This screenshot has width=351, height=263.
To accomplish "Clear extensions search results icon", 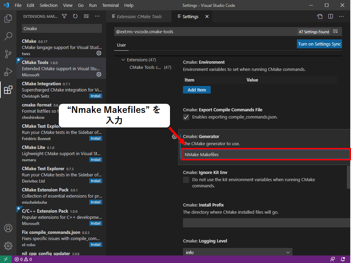I will (86, 16).
